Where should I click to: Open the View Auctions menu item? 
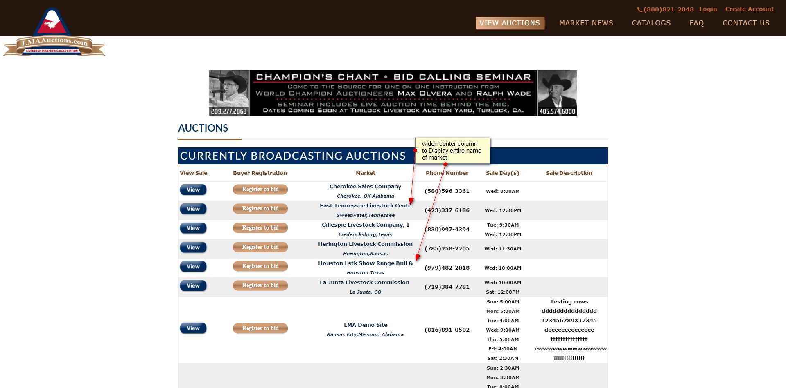(510, 23)
